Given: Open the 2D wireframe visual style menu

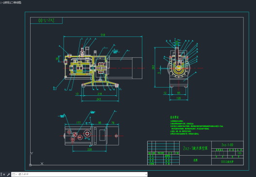Looking at the screenshot, I should (x=15, y=2).
